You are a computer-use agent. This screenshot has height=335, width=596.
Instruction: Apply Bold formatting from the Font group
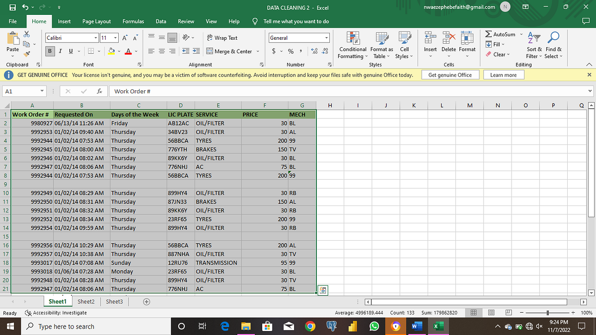pyautogui.click(x=49, y=51)
